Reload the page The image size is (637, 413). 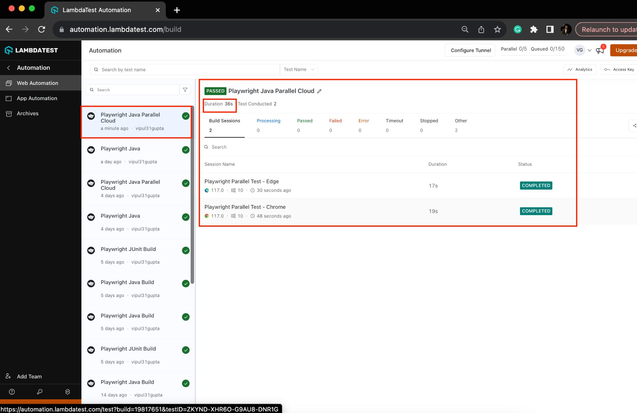42,29
